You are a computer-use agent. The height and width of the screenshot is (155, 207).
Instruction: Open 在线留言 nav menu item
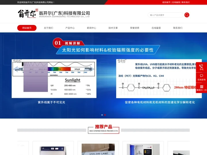pyautogui.click(x=156, y=28)
